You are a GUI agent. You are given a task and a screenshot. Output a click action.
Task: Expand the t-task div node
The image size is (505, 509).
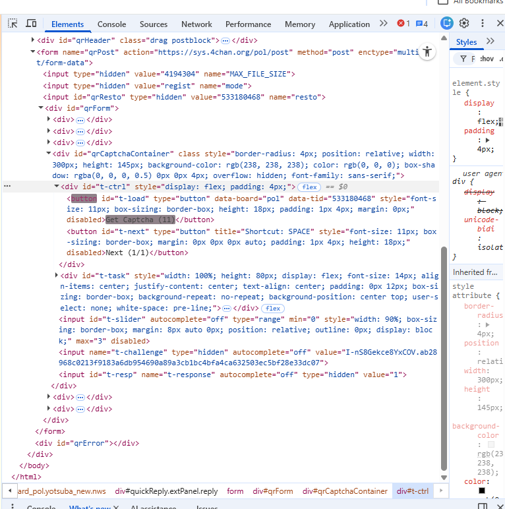pyautogui.click(x=57, y=276)
